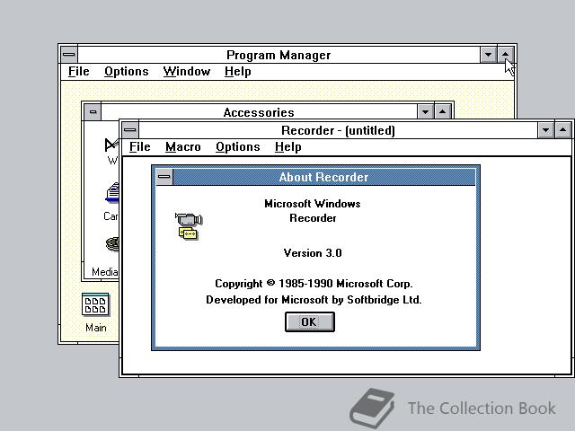Select the "Main" group label
The height and width of the screenshot is (431, 575).
[96, 327]
